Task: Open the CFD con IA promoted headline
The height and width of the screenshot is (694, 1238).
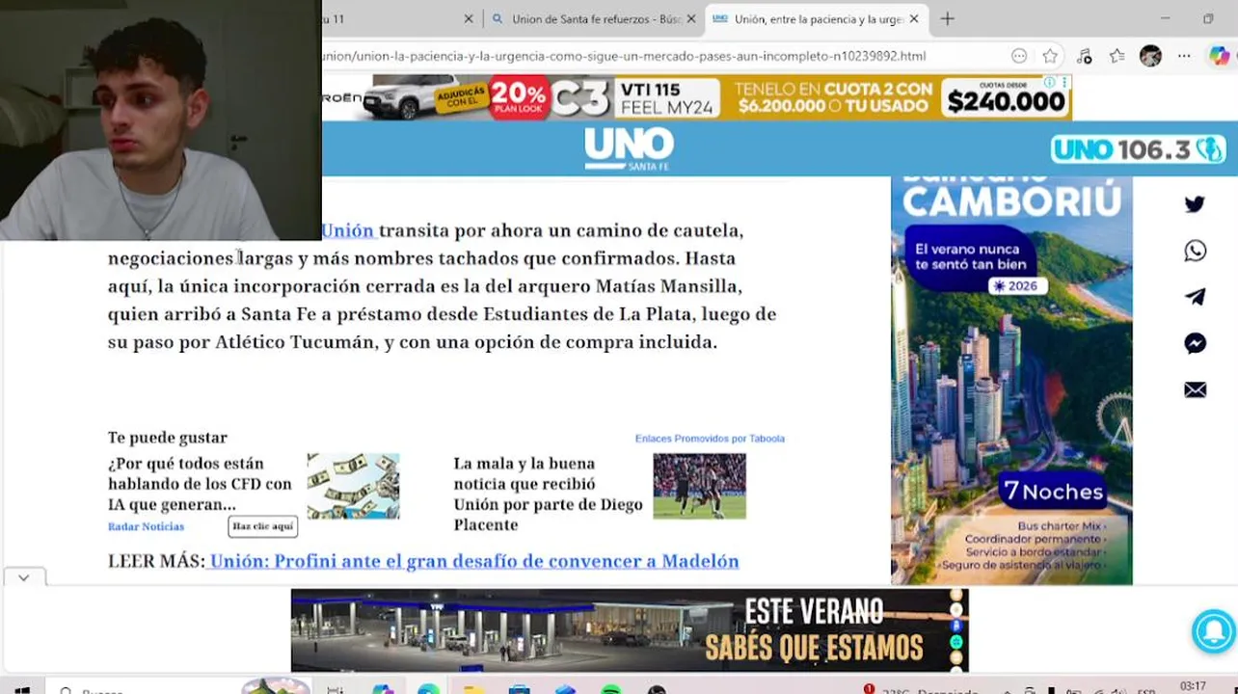Action: [x=200, y=484]
